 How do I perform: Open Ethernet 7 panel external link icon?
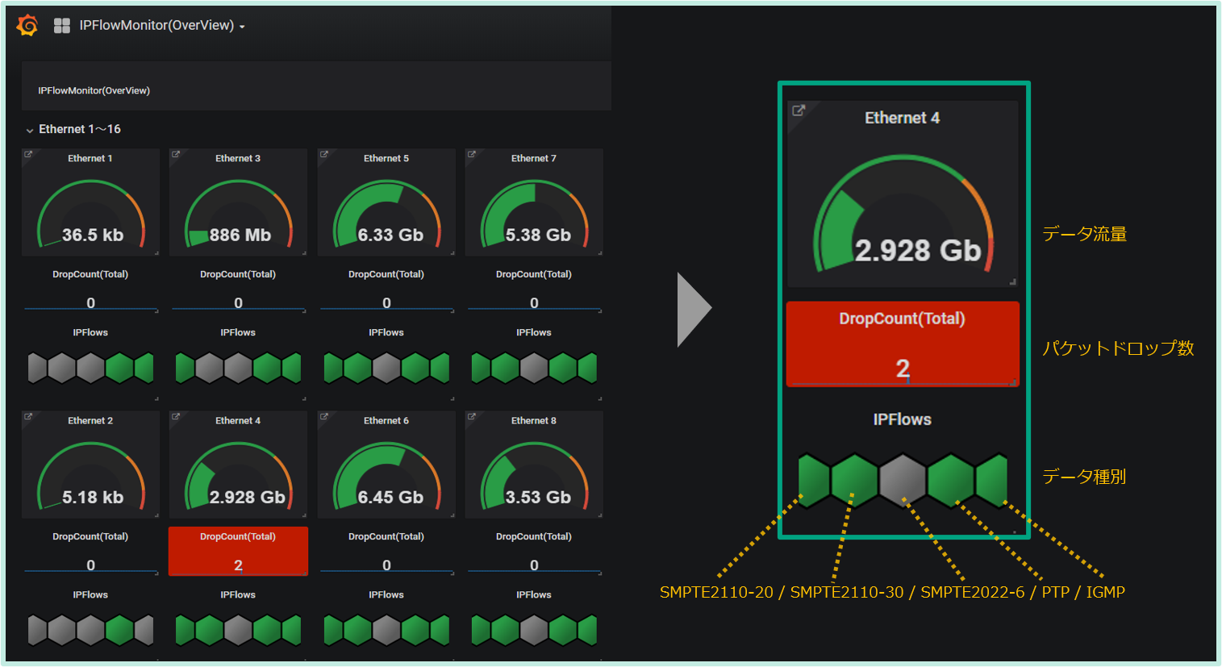472,154
